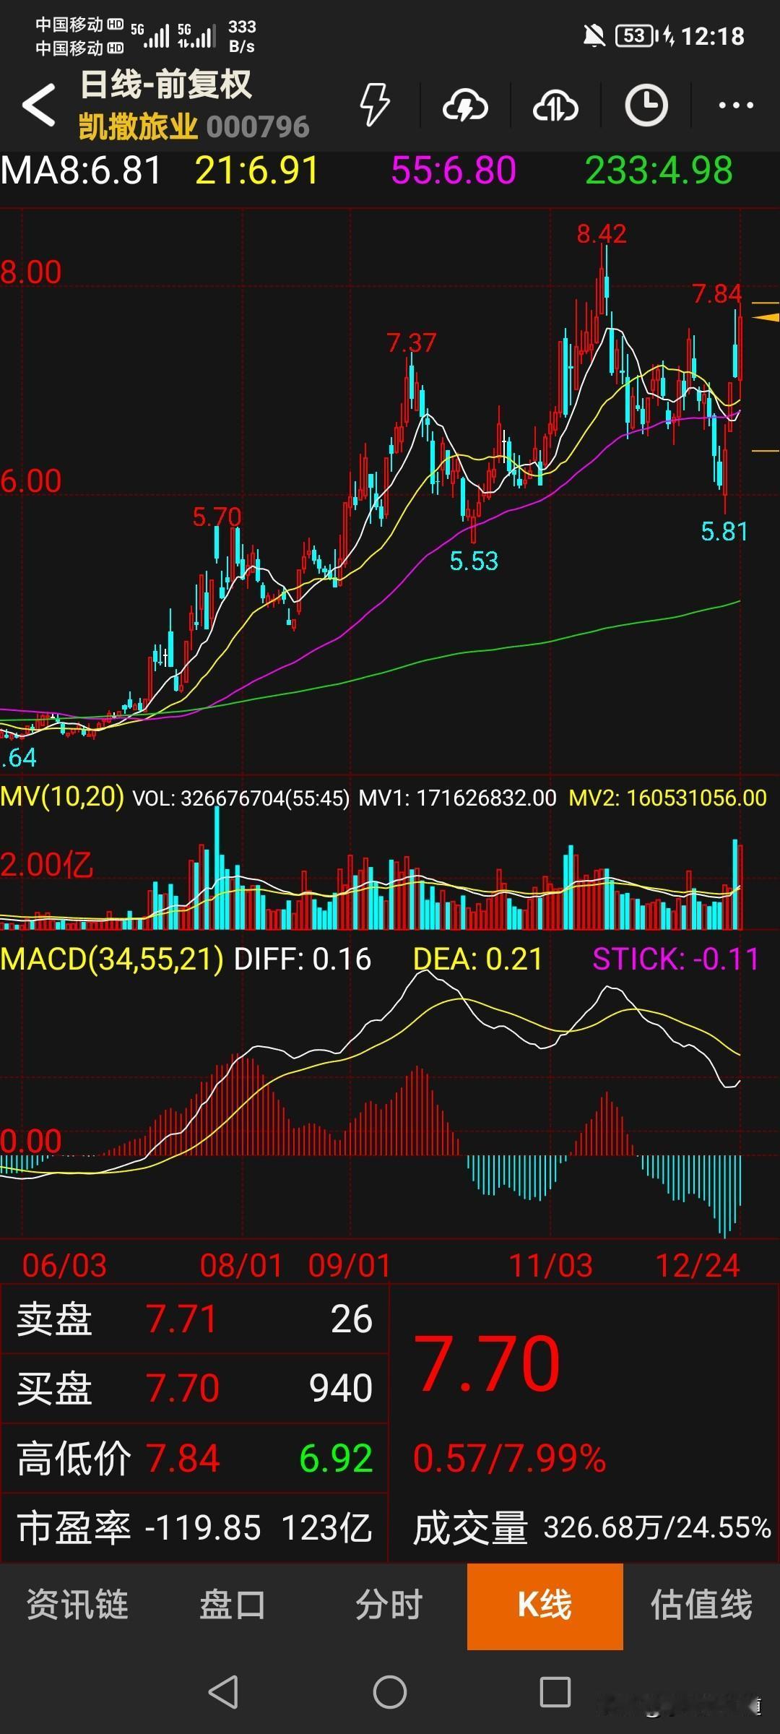Screen dimensions: 780x1734
Task: Tap the MV2: 160531056.00 value
Action: (668, 798)
